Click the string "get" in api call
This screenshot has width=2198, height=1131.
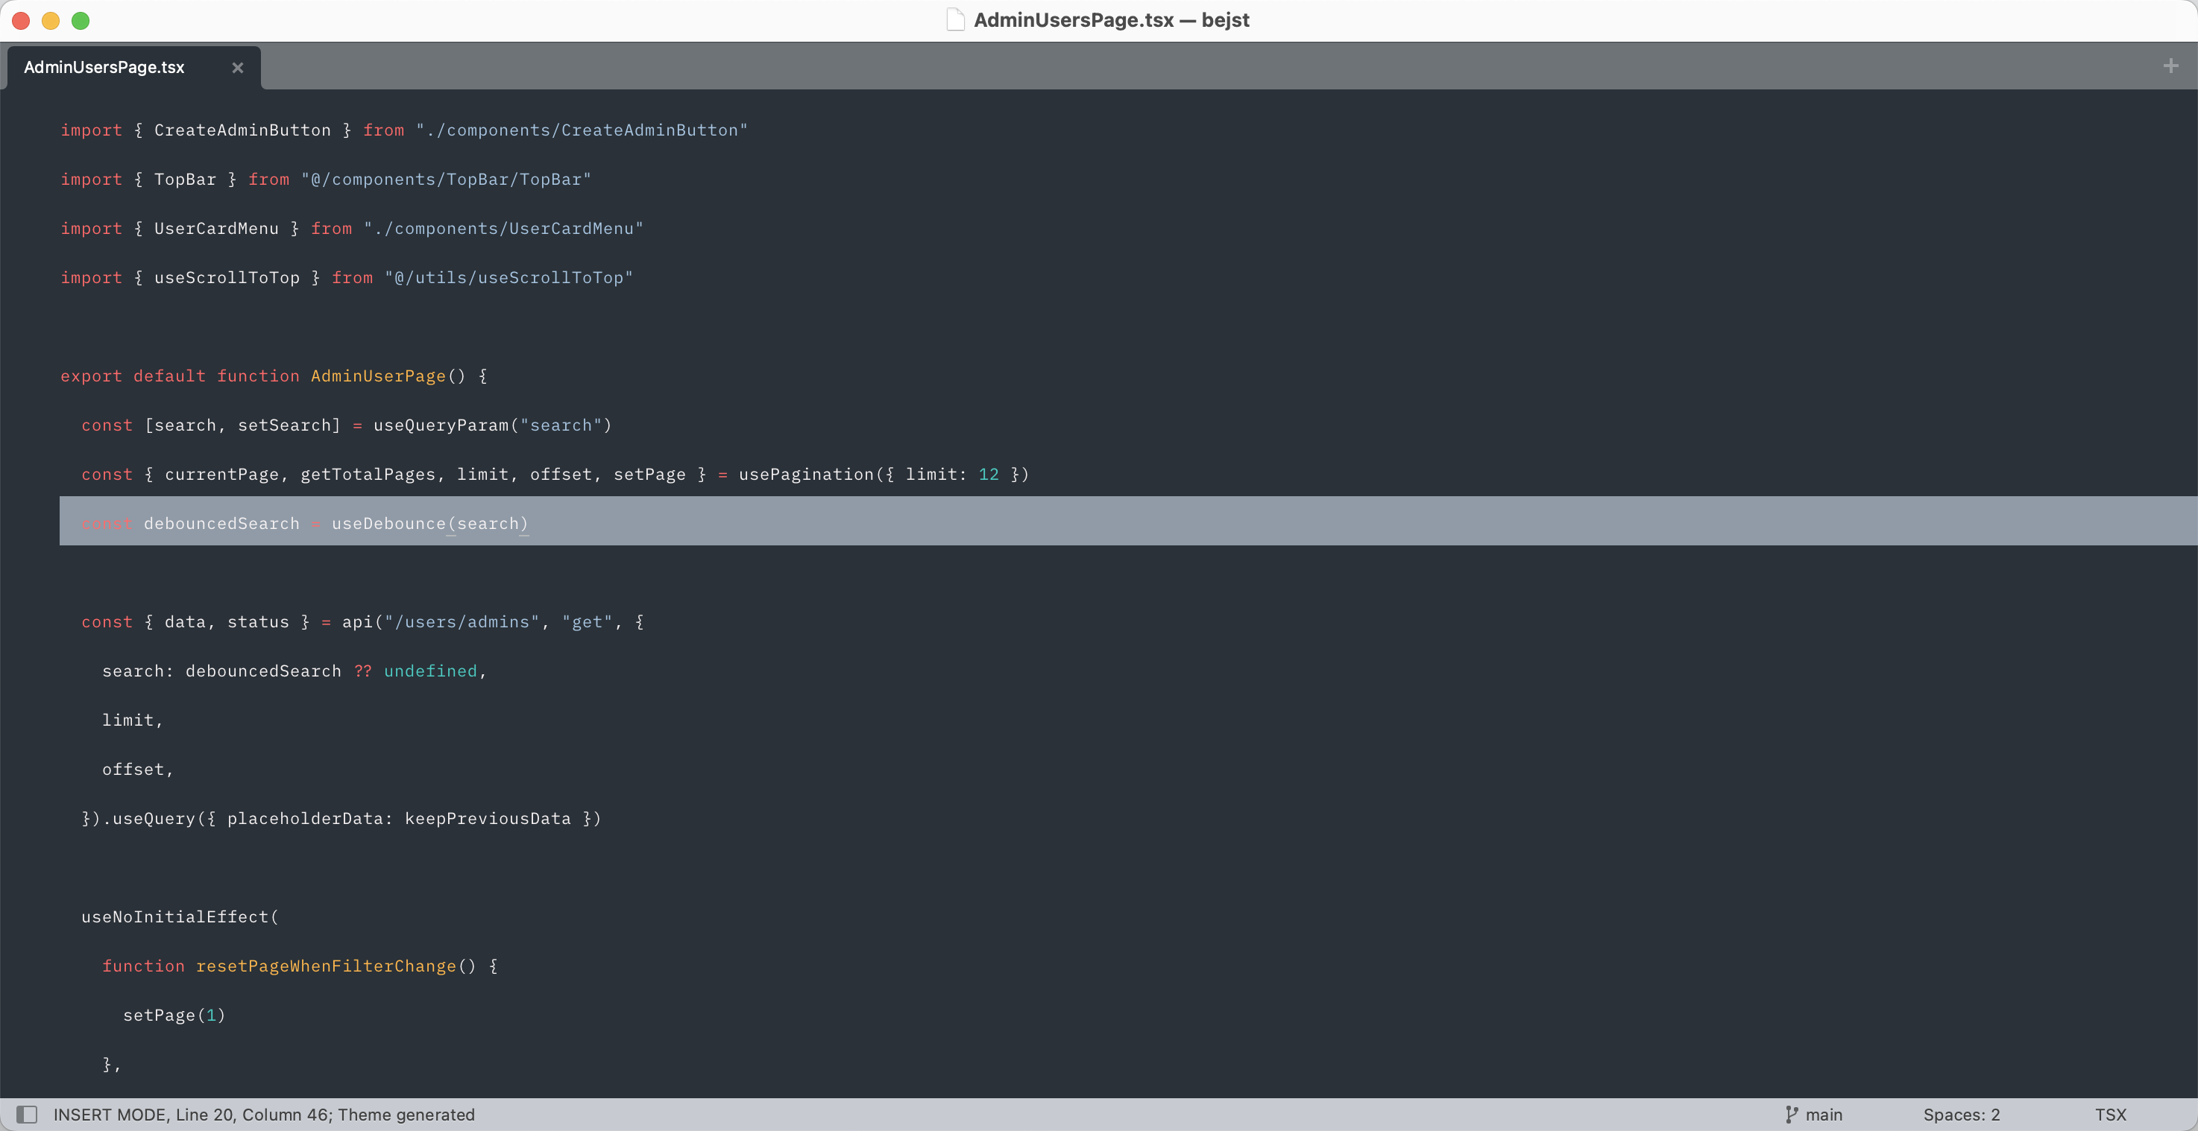587,623
